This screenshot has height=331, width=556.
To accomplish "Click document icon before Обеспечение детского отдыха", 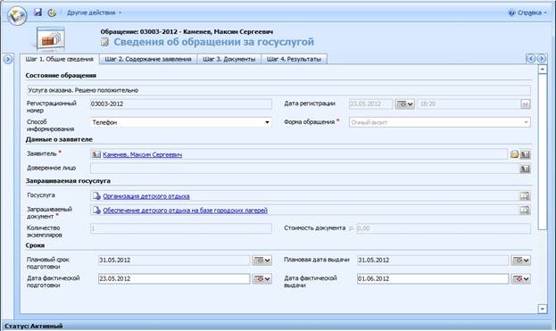I will click(96, 211).
